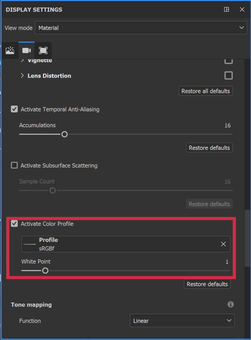
Task: Click the White Point slider handle
Action: pos(45,271)
